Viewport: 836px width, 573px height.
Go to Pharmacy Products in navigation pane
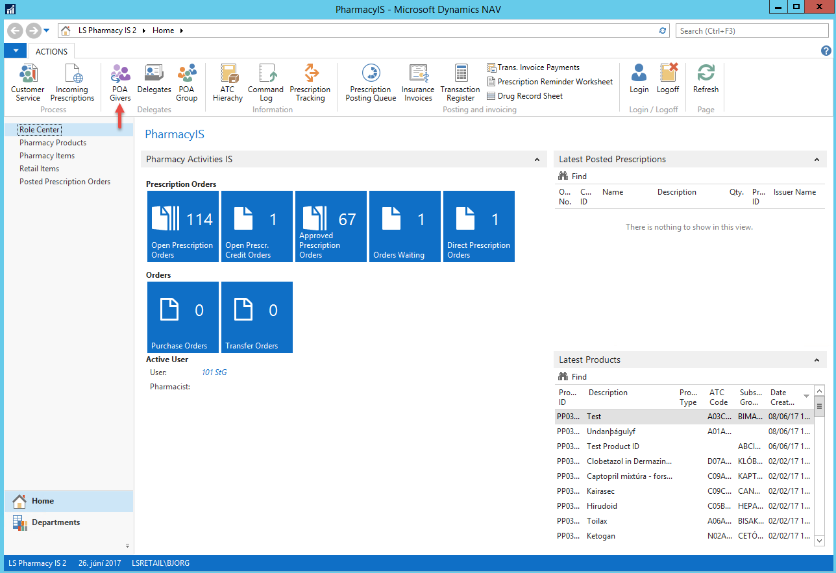53,143
